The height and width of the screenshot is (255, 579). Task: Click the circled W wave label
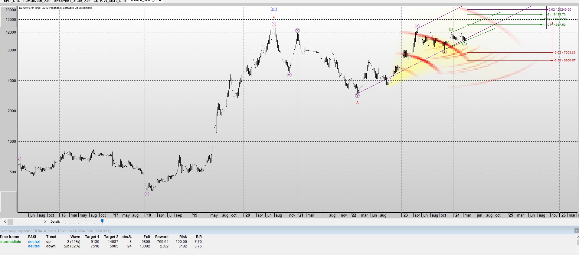[289, 75]
